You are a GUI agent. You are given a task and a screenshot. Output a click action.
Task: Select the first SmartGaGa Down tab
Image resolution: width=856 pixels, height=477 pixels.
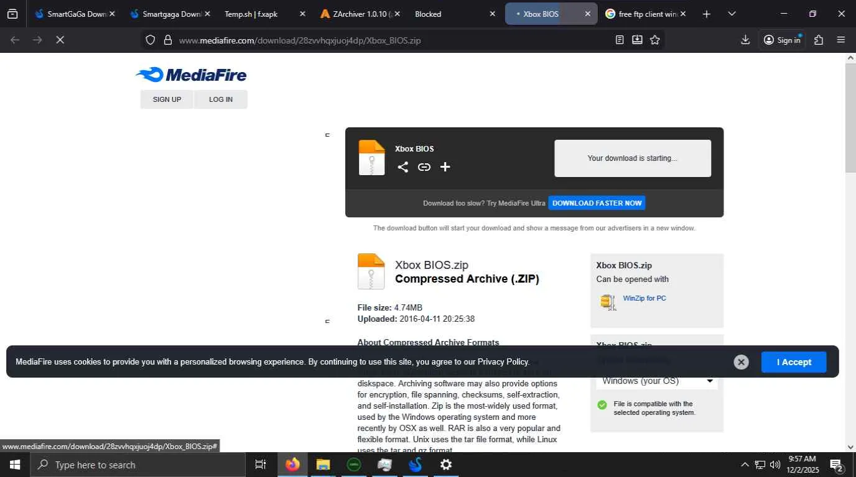71,14
